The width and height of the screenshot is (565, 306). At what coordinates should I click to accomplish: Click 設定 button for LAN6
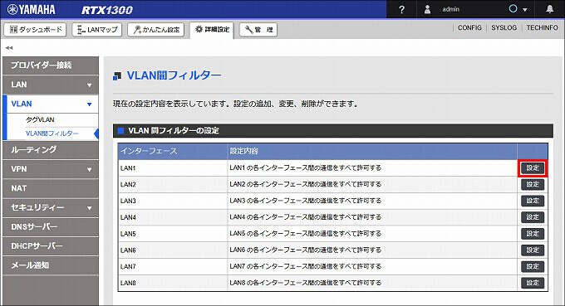click(x=533, y=250)
